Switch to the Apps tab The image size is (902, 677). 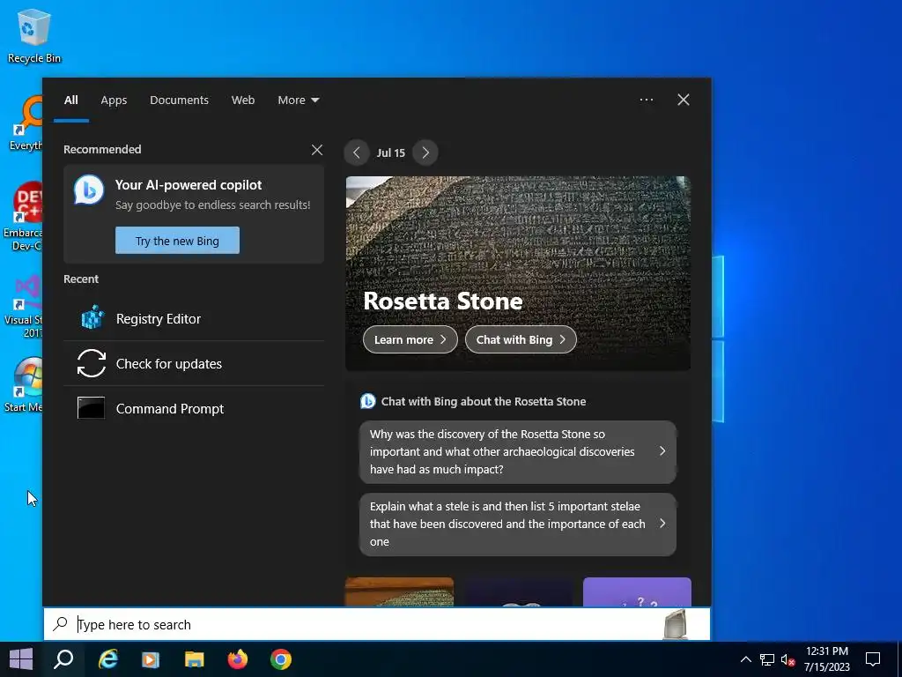(x=114, y=100)
